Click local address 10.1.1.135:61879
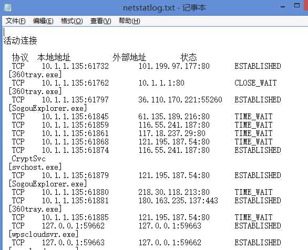 coord(75,175)
